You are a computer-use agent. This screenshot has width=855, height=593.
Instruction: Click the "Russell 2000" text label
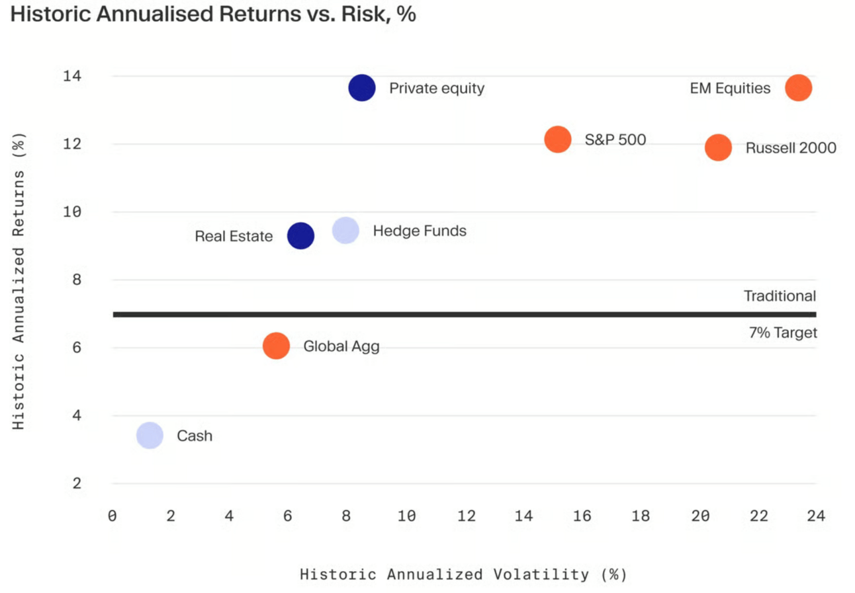click(x=791, y=148)
